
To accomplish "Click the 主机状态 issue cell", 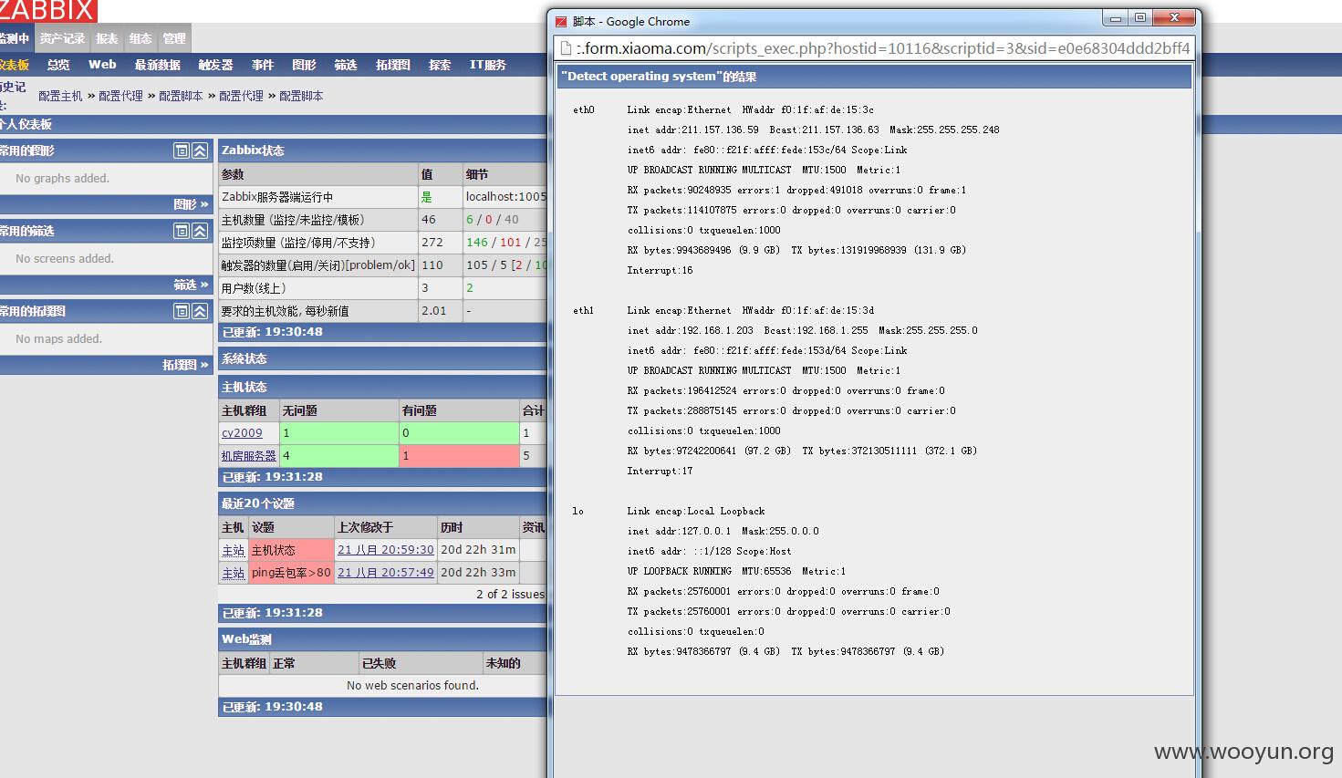I will [292, 550].
